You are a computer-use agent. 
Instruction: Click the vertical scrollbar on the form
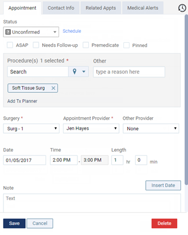coord(186,99)
